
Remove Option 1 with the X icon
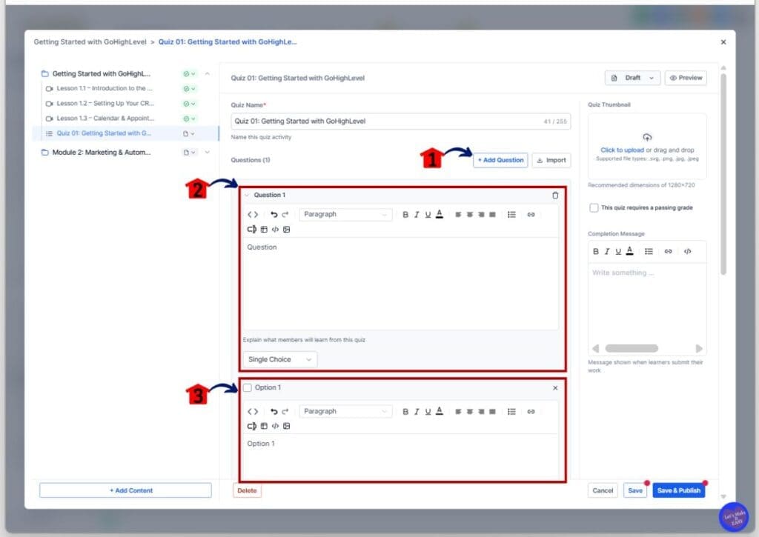pos(555,388)
